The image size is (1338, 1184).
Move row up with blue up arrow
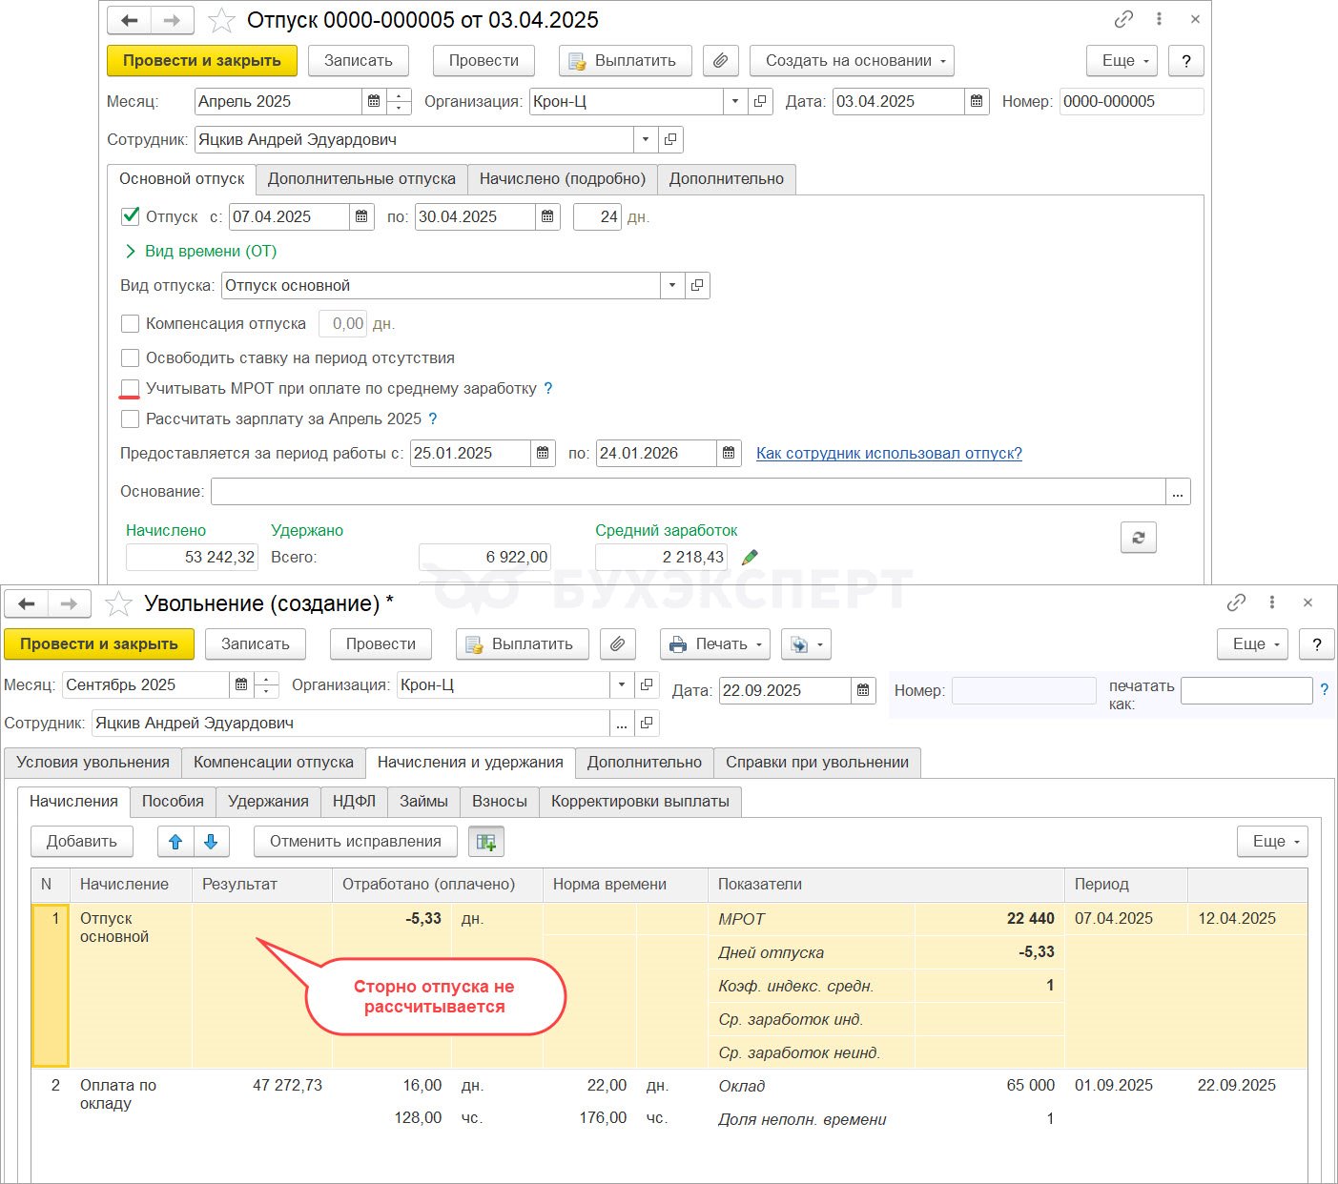(175, 842)
